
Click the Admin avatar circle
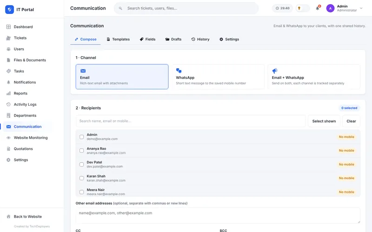pyautogui.click(x=330, y=8)
